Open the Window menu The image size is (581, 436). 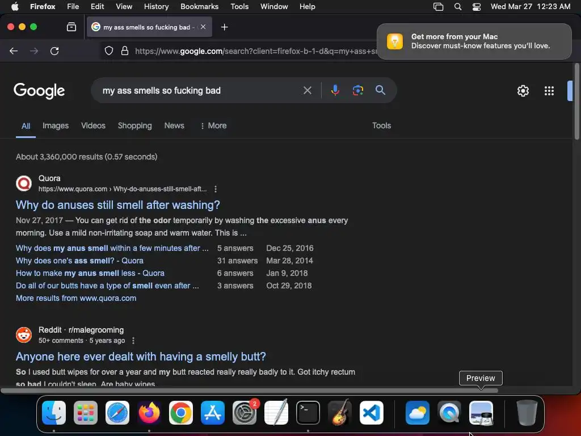tap(274, 6)
